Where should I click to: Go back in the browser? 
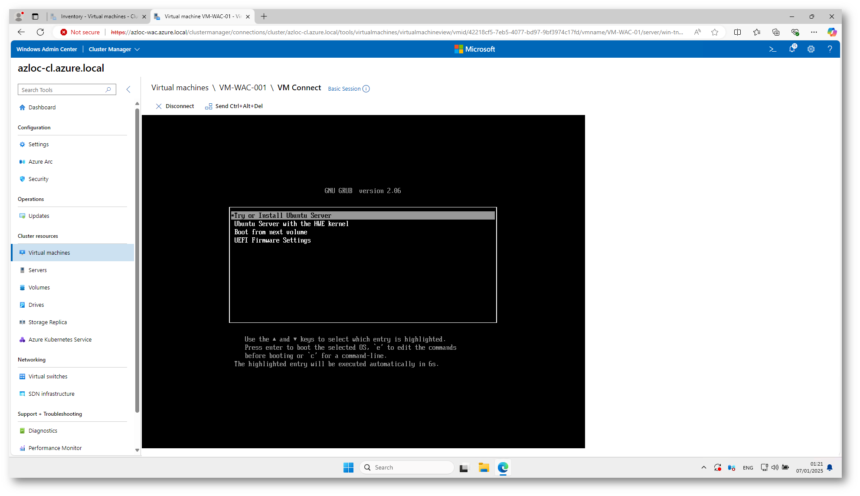pyautogui.click(x=21, y=32)
